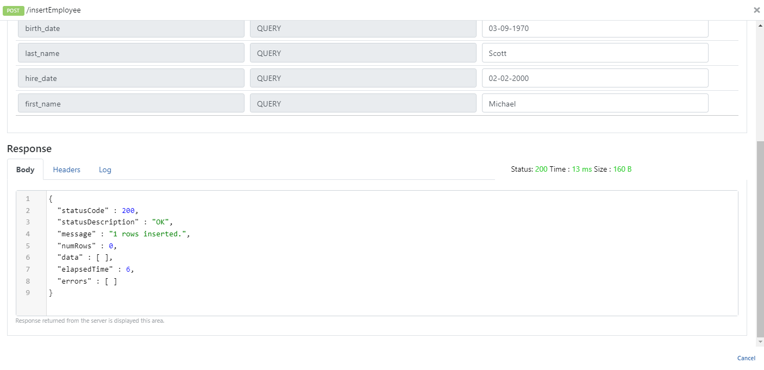Click the scrollbar down arrow
This screenshot has width=764, height=370.
760,342
